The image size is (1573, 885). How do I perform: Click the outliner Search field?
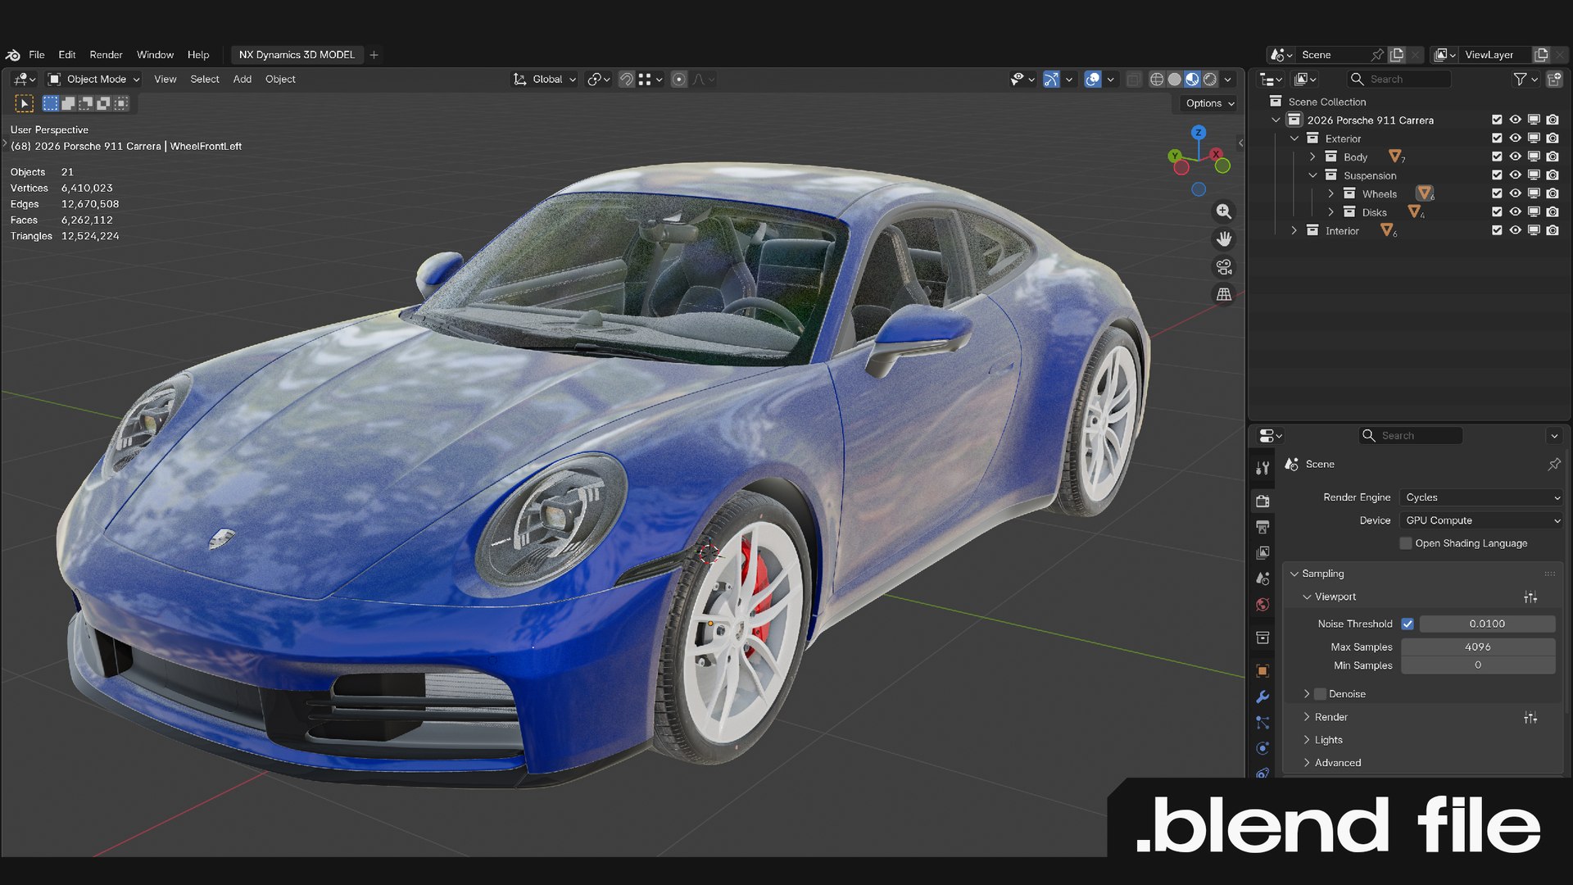(1399, 79)
